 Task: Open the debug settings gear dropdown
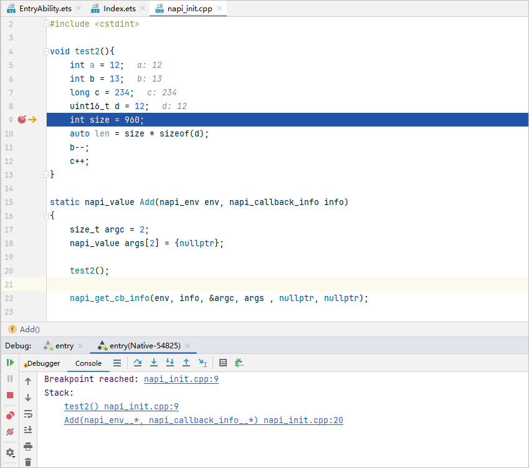pyautogui.click(x=10, y=452)
